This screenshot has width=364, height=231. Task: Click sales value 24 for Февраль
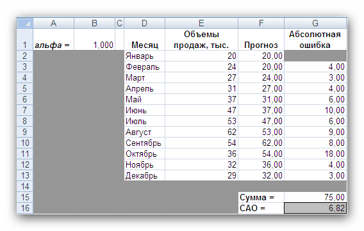click(x=201, y=67)
